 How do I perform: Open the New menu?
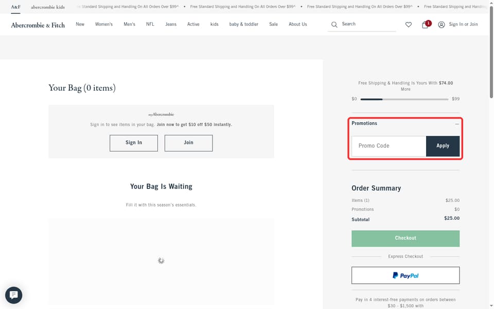80,24
